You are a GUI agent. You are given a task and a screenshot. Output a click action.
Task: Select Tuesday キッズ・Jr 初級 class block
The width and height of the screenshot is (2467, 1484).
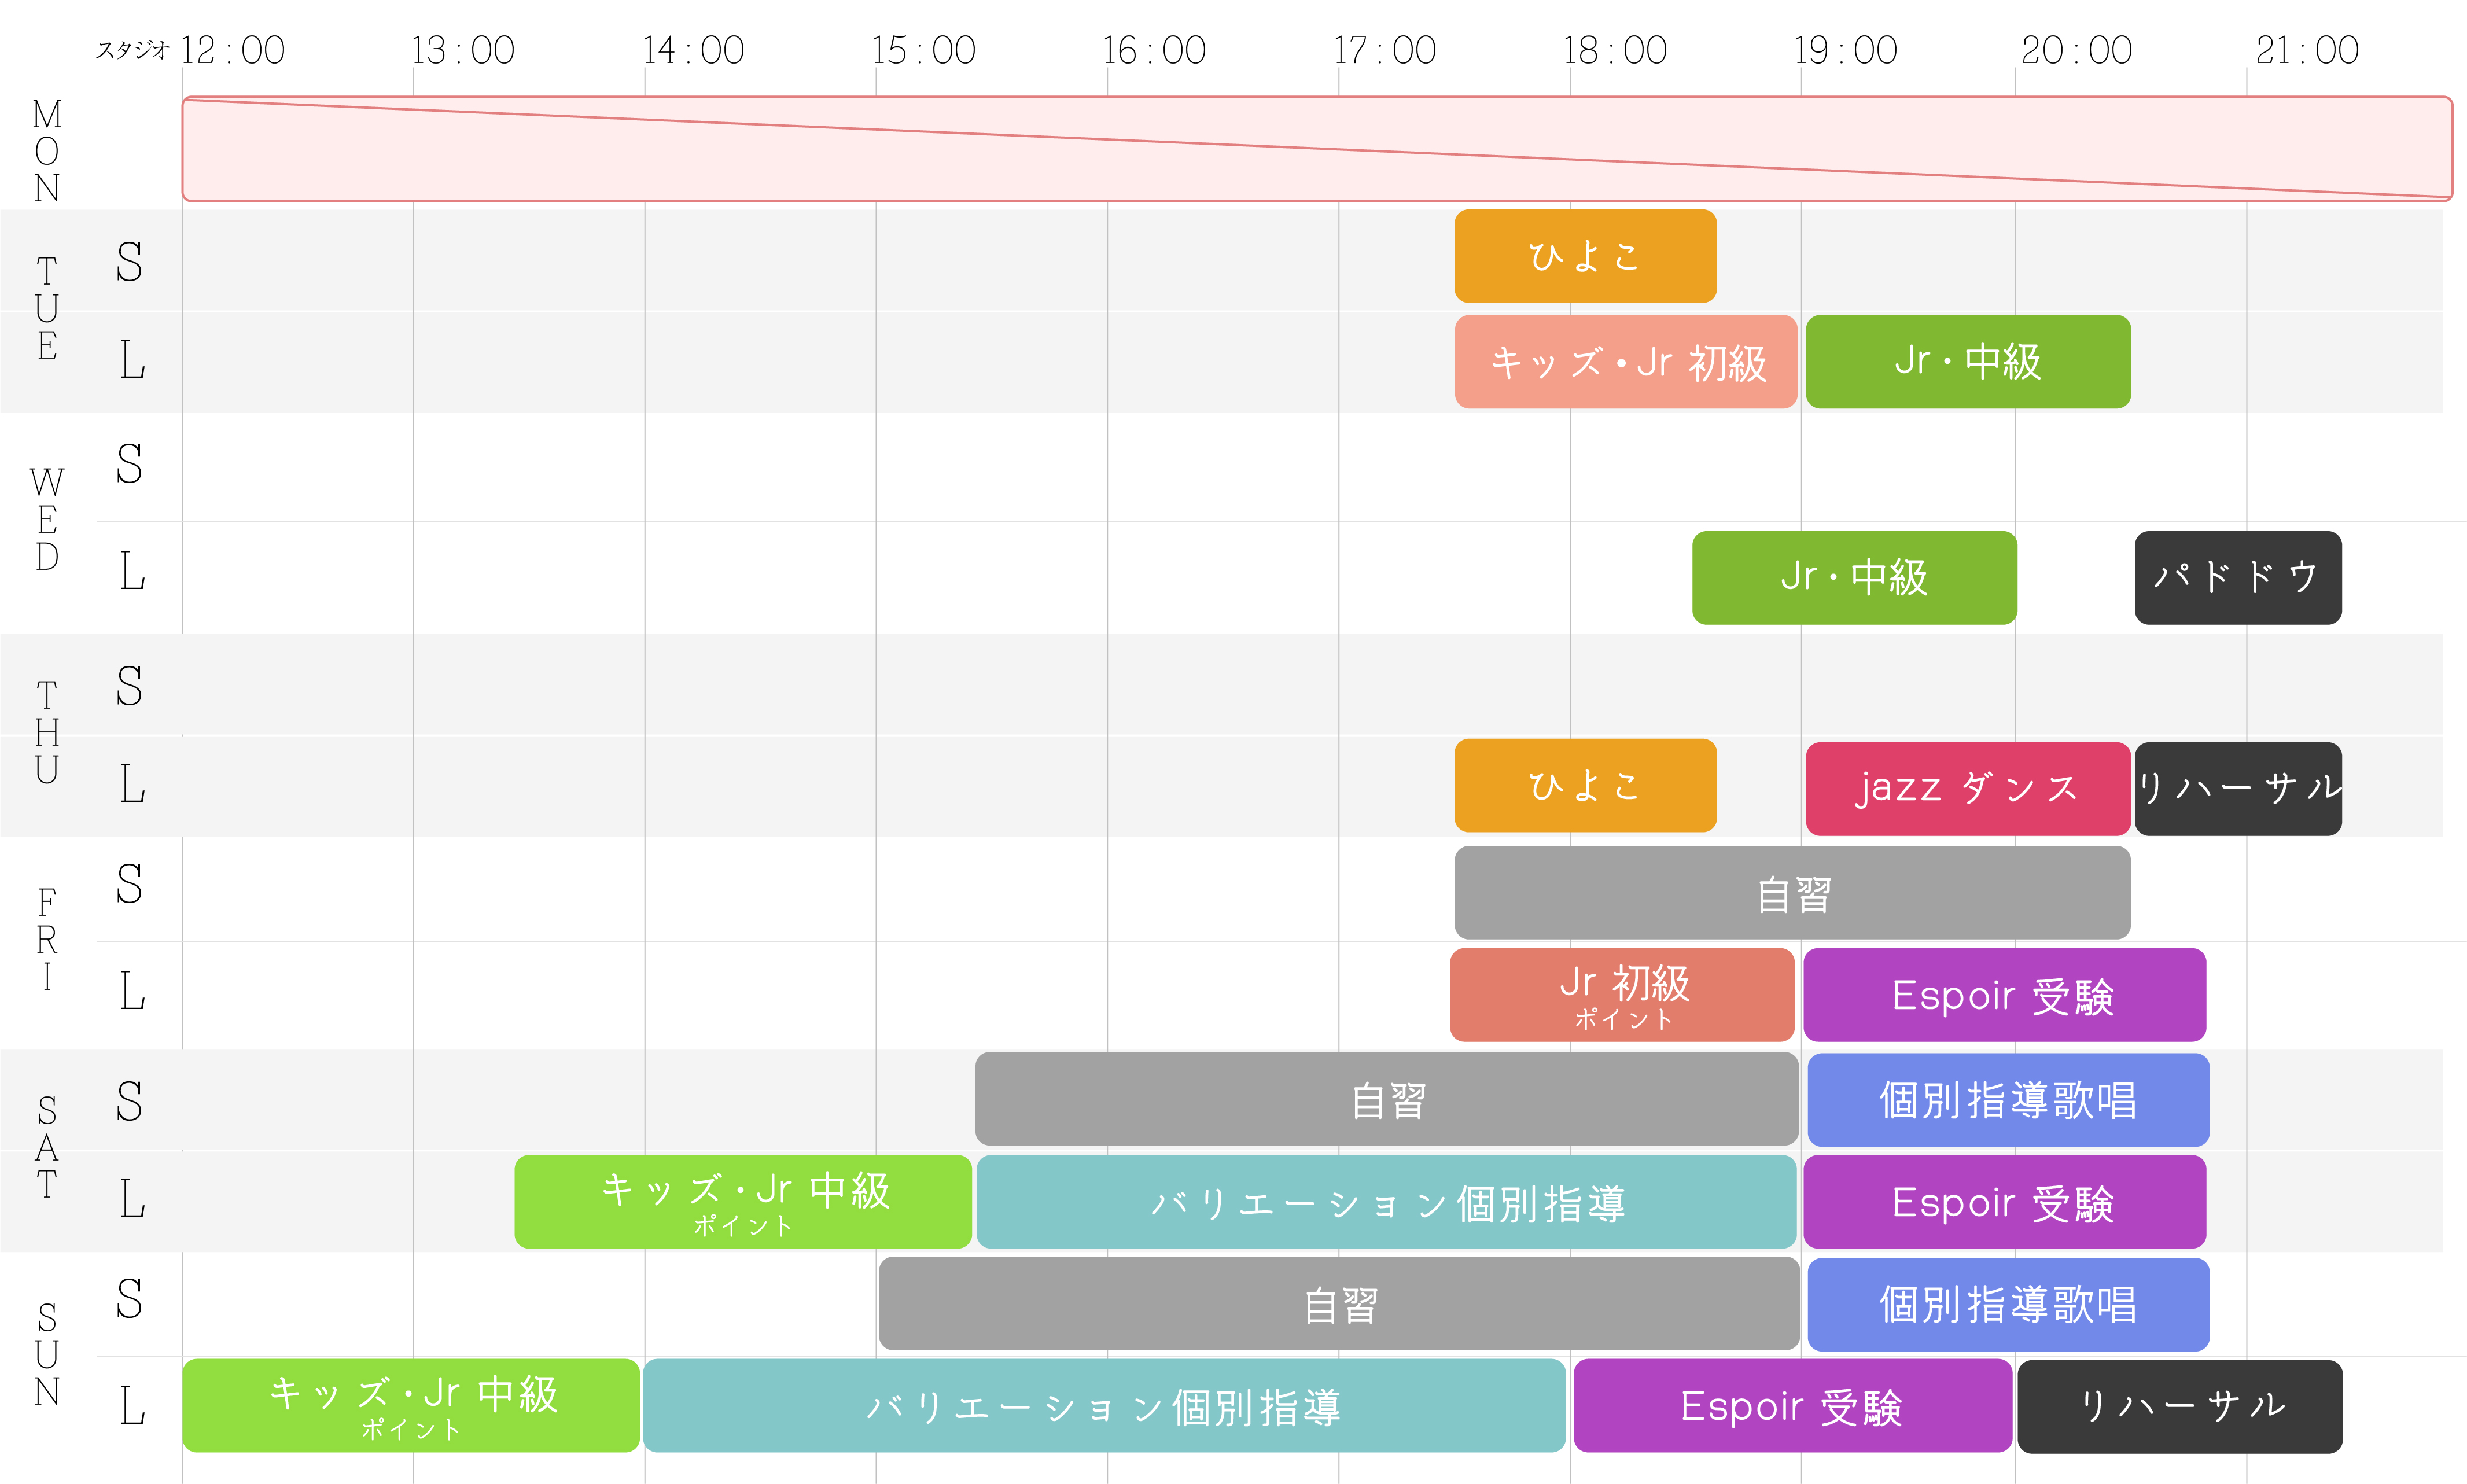coord(1626,362)
